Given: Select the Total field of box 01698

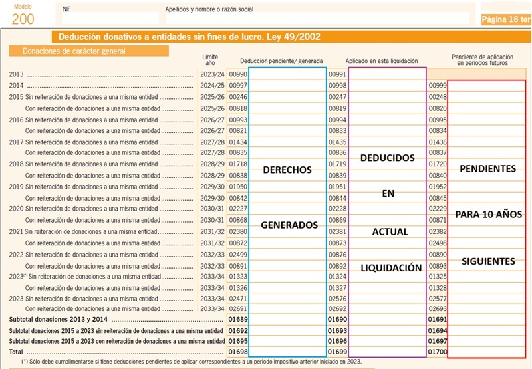Looking at the screenshot, I should click(x=288, y=352).
